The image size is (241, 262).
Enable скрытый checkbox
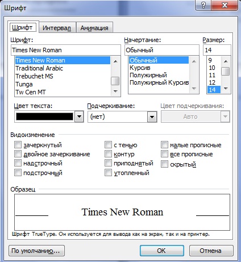click(164, 164)
